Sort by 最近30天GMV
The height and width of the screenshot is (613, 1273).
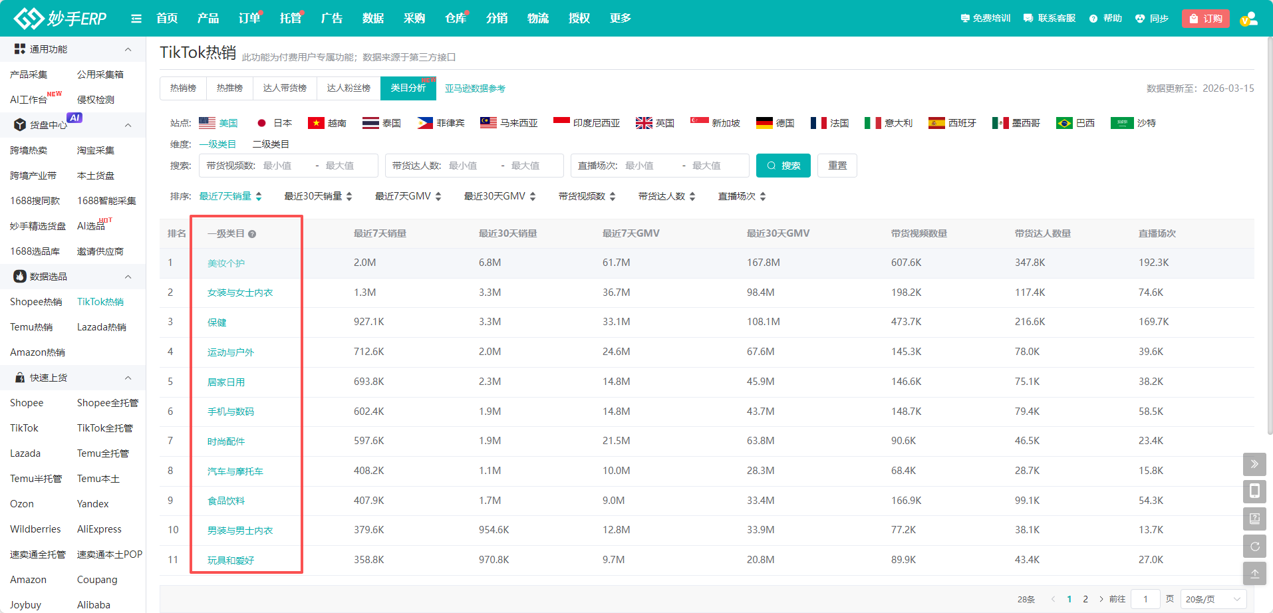pos(499,196)
